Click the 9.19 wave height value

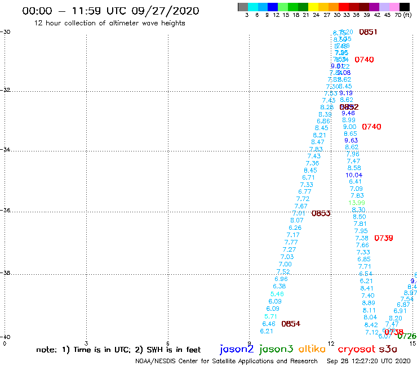pos(346,93)
